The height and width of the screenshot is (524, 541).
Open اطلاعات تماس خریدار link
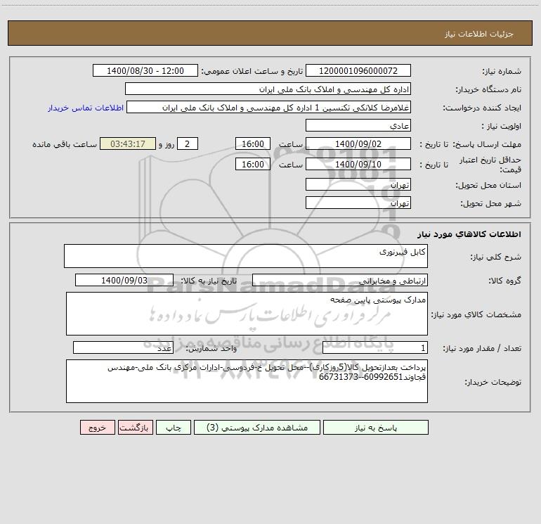pos(86,108)
